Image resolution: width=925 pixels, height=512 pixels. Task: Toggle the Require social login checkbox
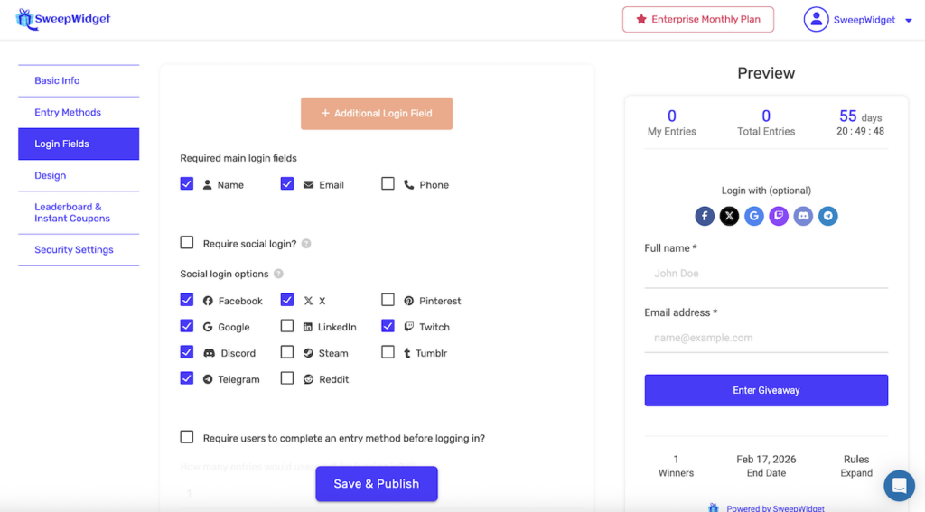click(x=187, y=242)
